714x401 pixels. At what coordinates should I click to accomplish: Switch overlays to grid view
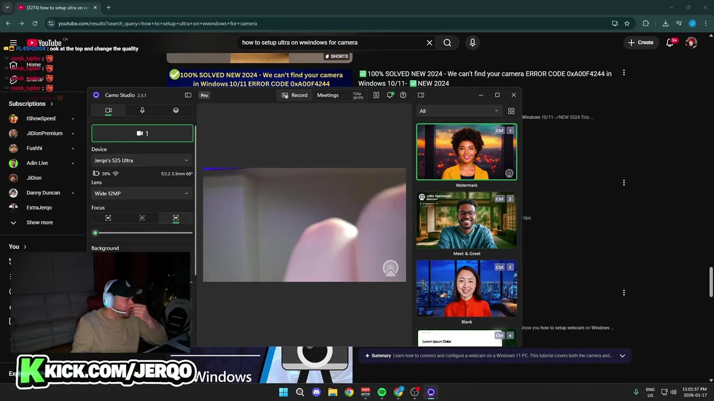(511, 111)
